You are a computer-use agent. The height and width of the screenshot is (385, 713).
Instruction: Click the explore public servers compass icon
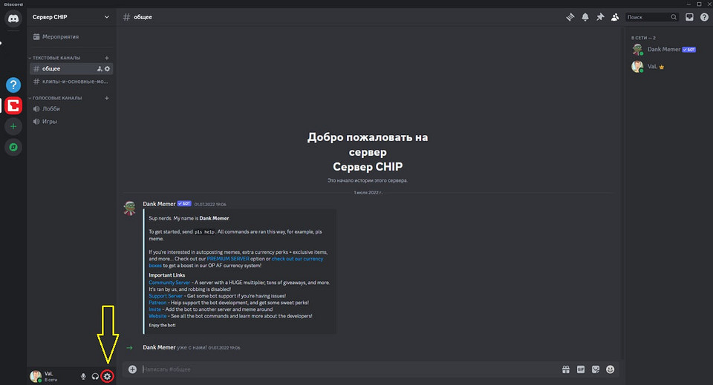13,147
